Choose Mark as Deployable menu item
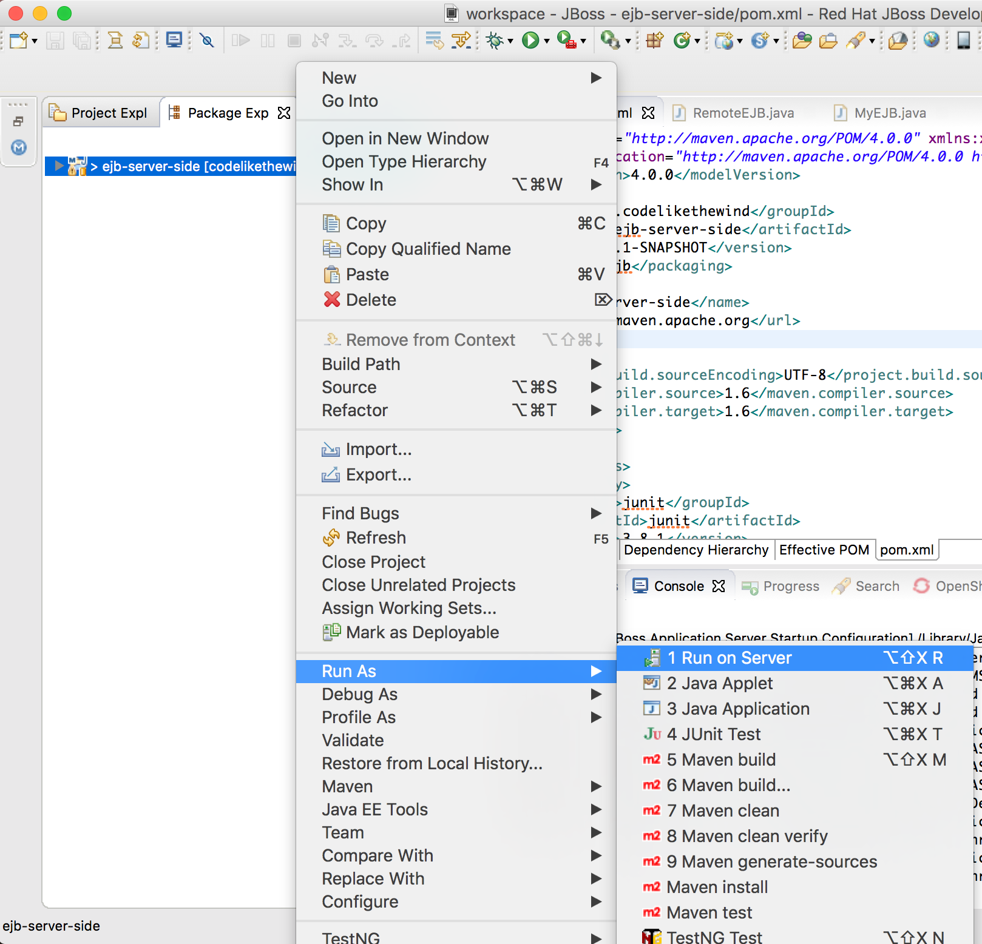Viewport: 982px width, 944px height. [x=456, y=633]
